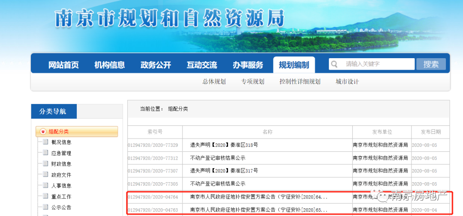
Task: Click 南京市规划和自然资源局 site title banner
Action: [x=170, y=19]
